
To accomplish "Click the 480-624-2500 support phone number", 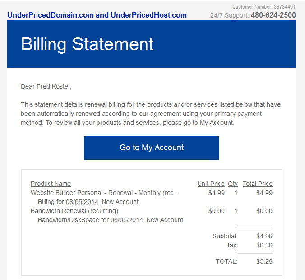I will (273, 15).
